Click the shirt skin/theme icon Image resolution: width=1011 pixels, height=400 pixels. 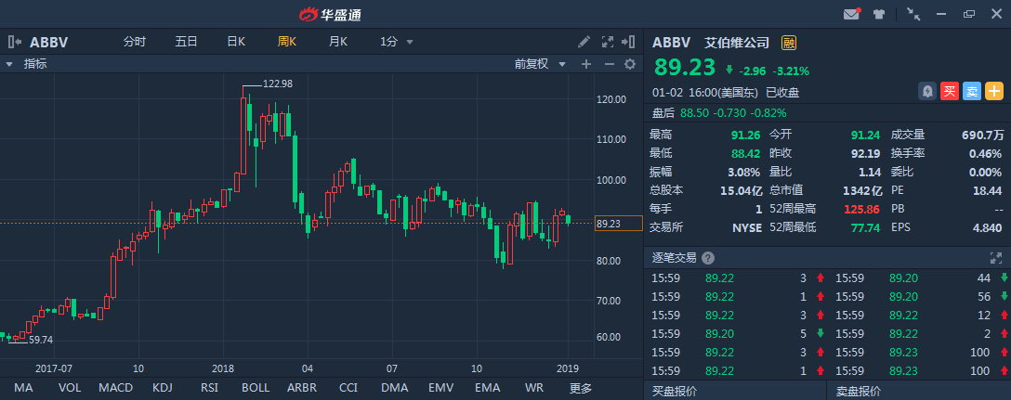pyautogui.click(x=879, y=14)
